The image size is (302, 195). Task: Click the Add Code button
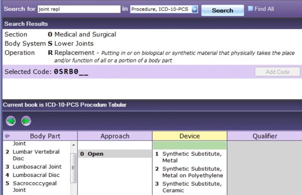tap(277, 72)
